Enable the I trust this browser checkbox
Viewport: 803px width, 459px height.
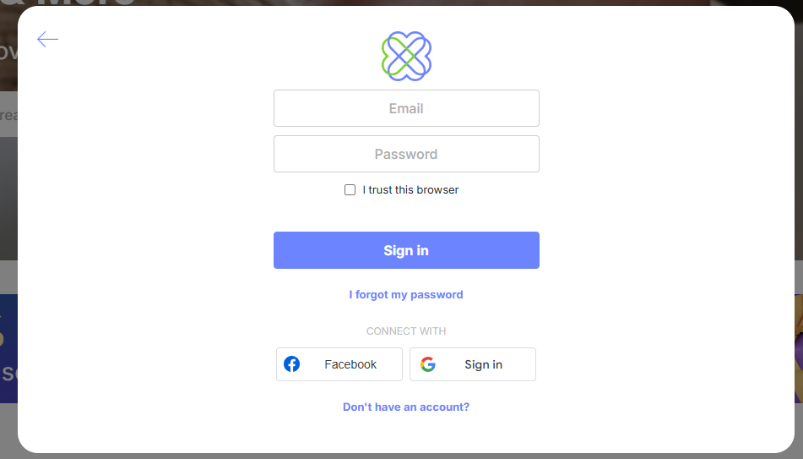(x=350, y=189)
